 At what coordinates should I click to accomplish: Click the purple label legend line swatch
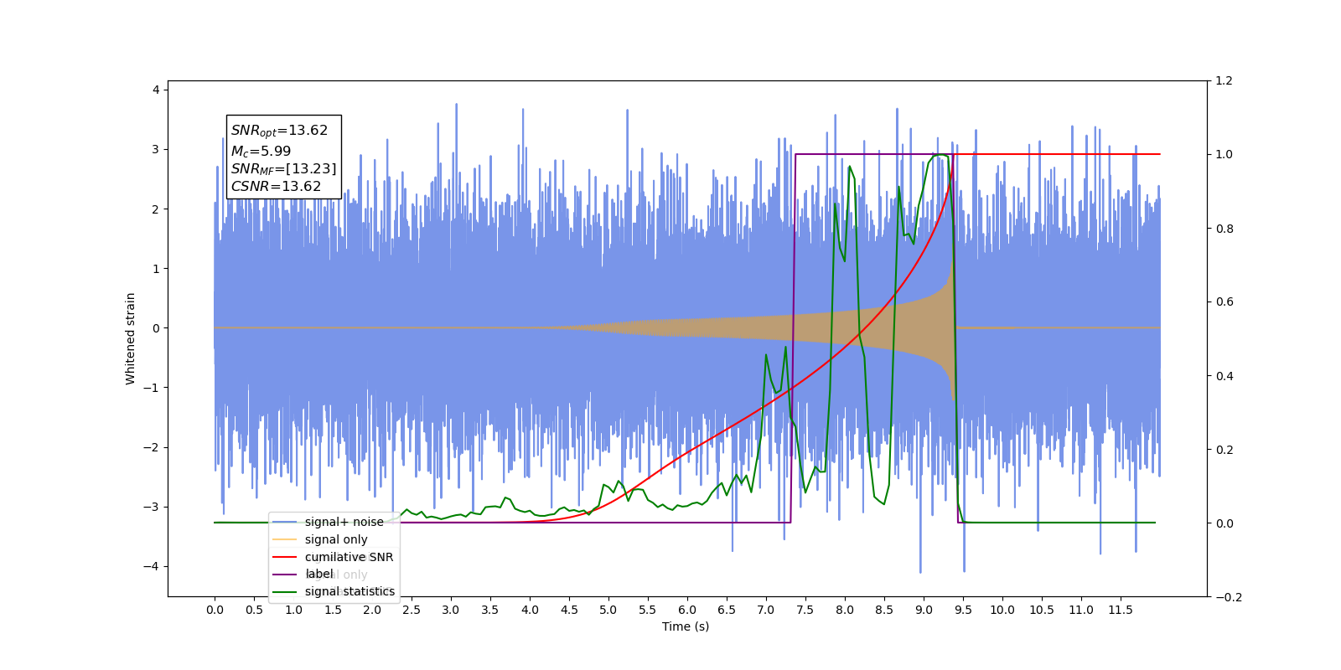(x=285, y=574)
